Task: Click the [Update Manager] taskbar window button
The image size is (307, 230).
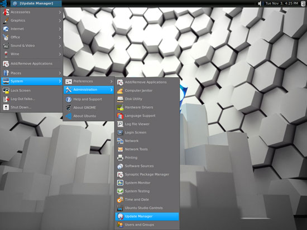Action: click(36, 3)
